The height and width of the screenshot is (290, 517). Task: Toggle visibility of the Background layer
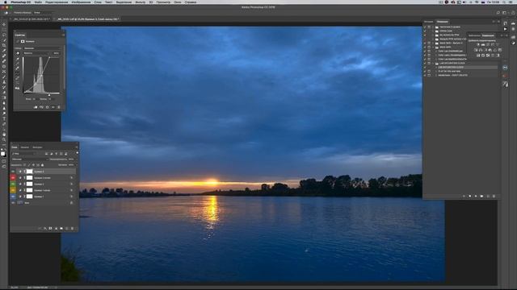click(13, 202)
